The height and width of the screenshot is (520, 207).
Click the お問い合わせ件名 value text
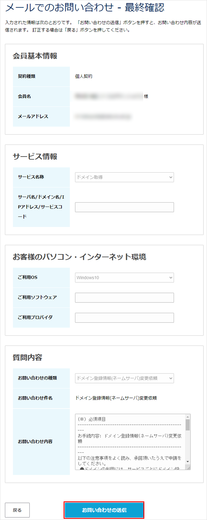click(116, 398)
